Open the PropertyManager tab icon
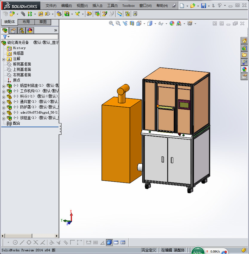Image resolution: width=249 pixels, height=254 pixels. pyautogui.click(x=13, y=30)
